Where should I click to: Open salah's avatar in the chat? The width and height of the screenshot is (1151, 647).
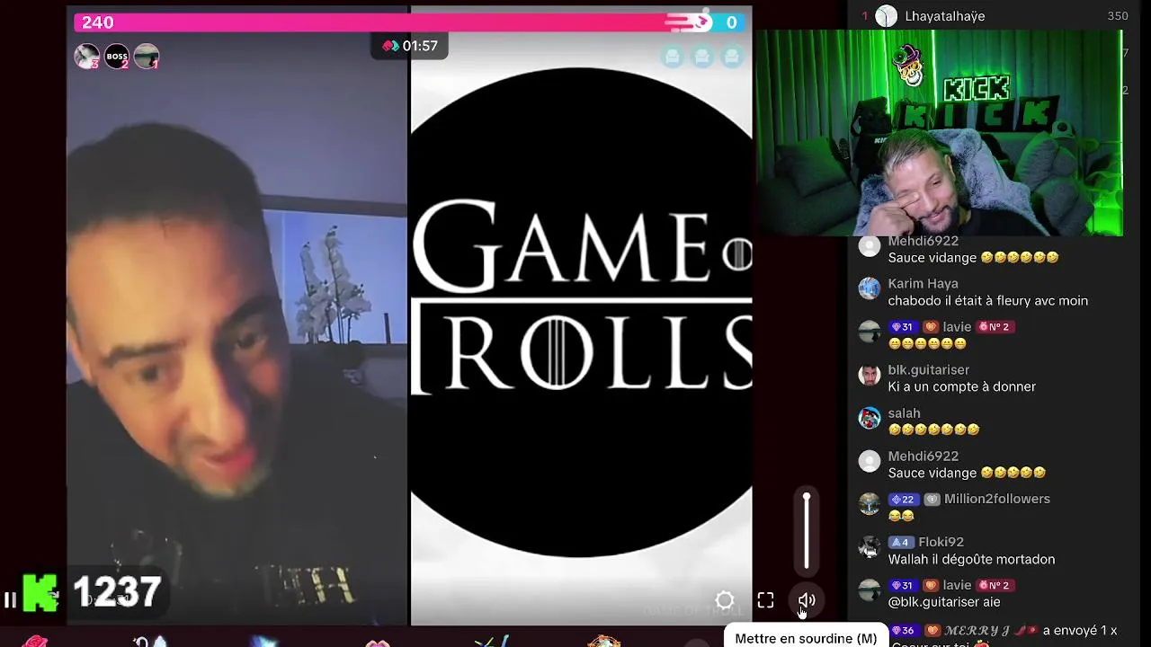pos(870,418)
